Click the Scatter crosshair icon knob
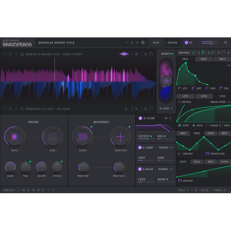This screenshot has width=231, height=231. coord(121,137)
